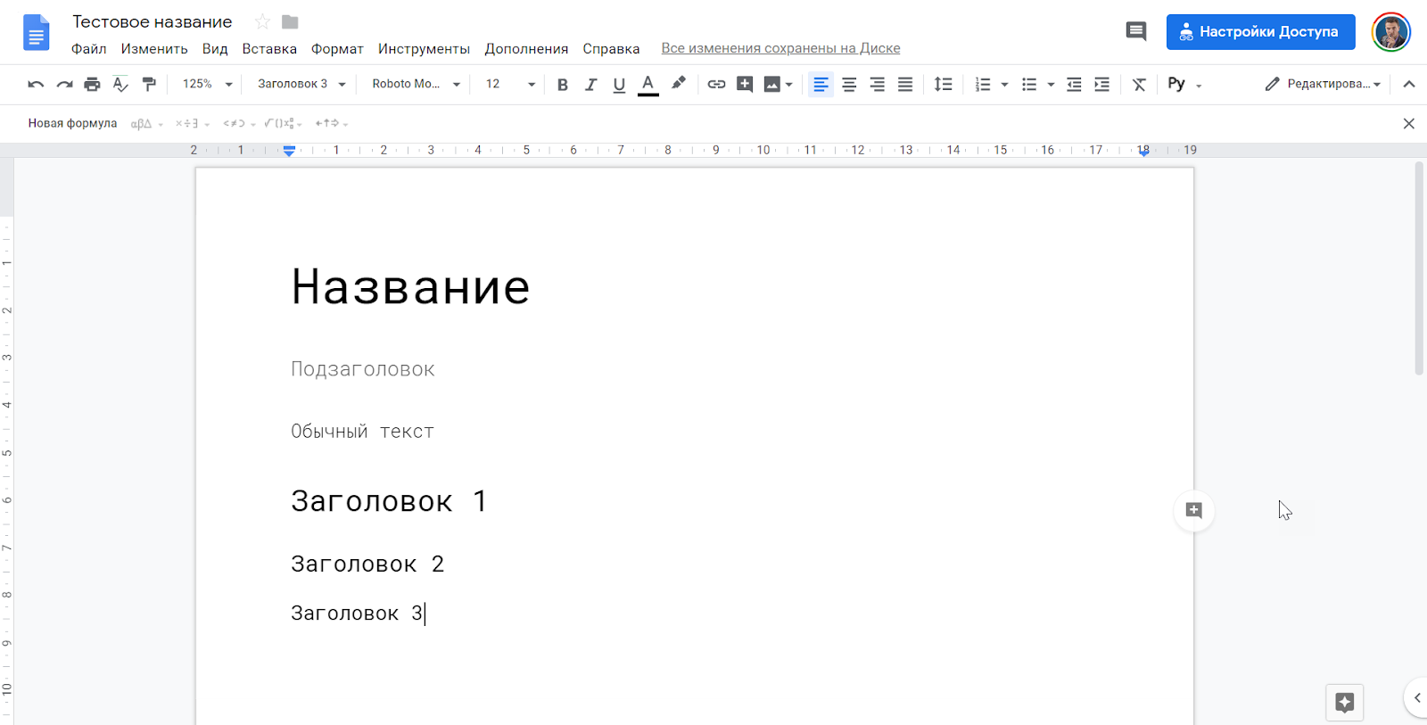Open the Формат menu

337,48
